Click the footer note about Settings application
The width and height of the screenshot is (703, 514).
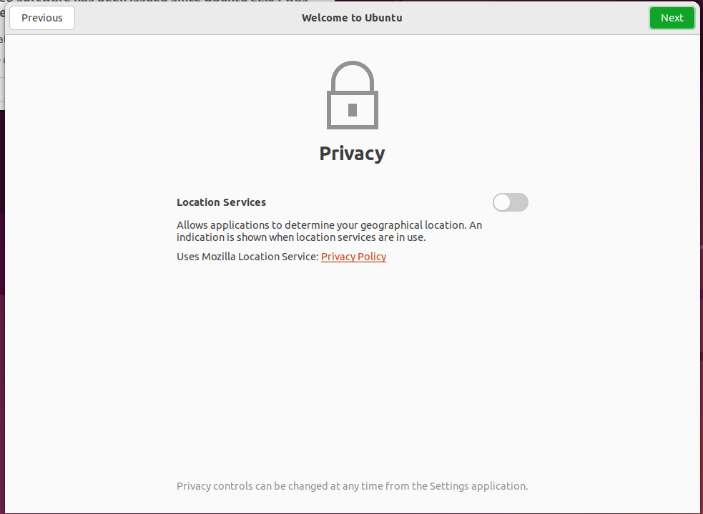tap(352, 486)
